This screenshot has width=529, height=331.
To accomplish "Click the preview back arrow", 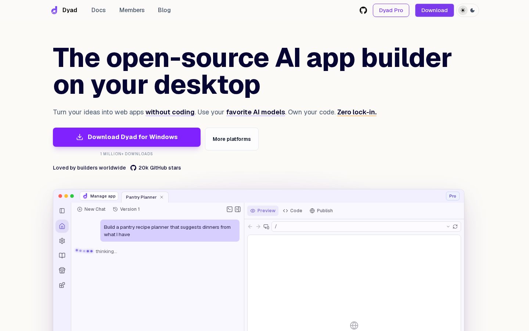I will pyautogui.click(x=250, y=227).
